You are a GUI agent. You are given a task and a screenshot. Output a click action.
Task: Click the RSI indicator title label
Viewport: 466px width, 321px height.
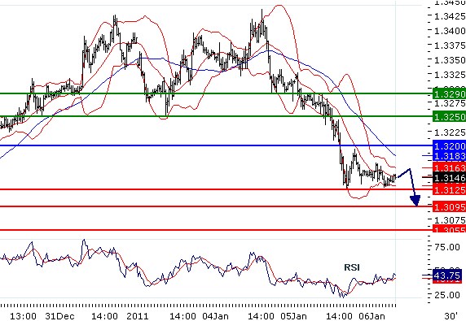[x=352, y=267]
